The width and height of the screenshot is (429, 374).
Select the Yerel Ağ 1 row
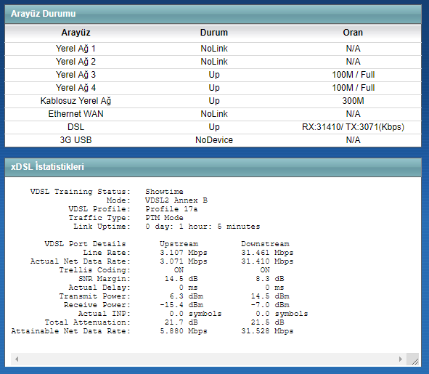(213, 49)
